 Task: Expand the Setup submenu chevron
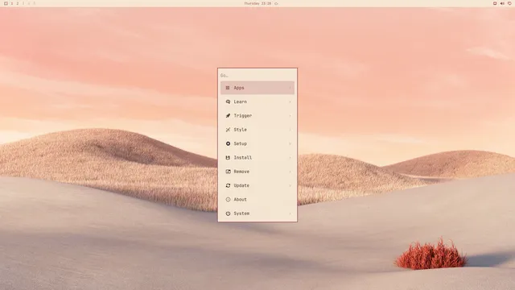(290, 143)
